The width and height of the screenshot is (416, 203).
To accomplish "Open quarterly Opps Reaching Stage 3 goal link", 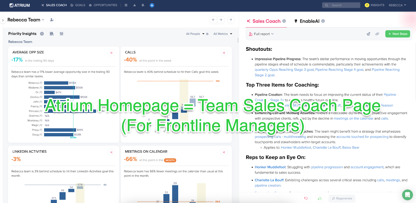I will pyautogui.click(x=284, y=70).
